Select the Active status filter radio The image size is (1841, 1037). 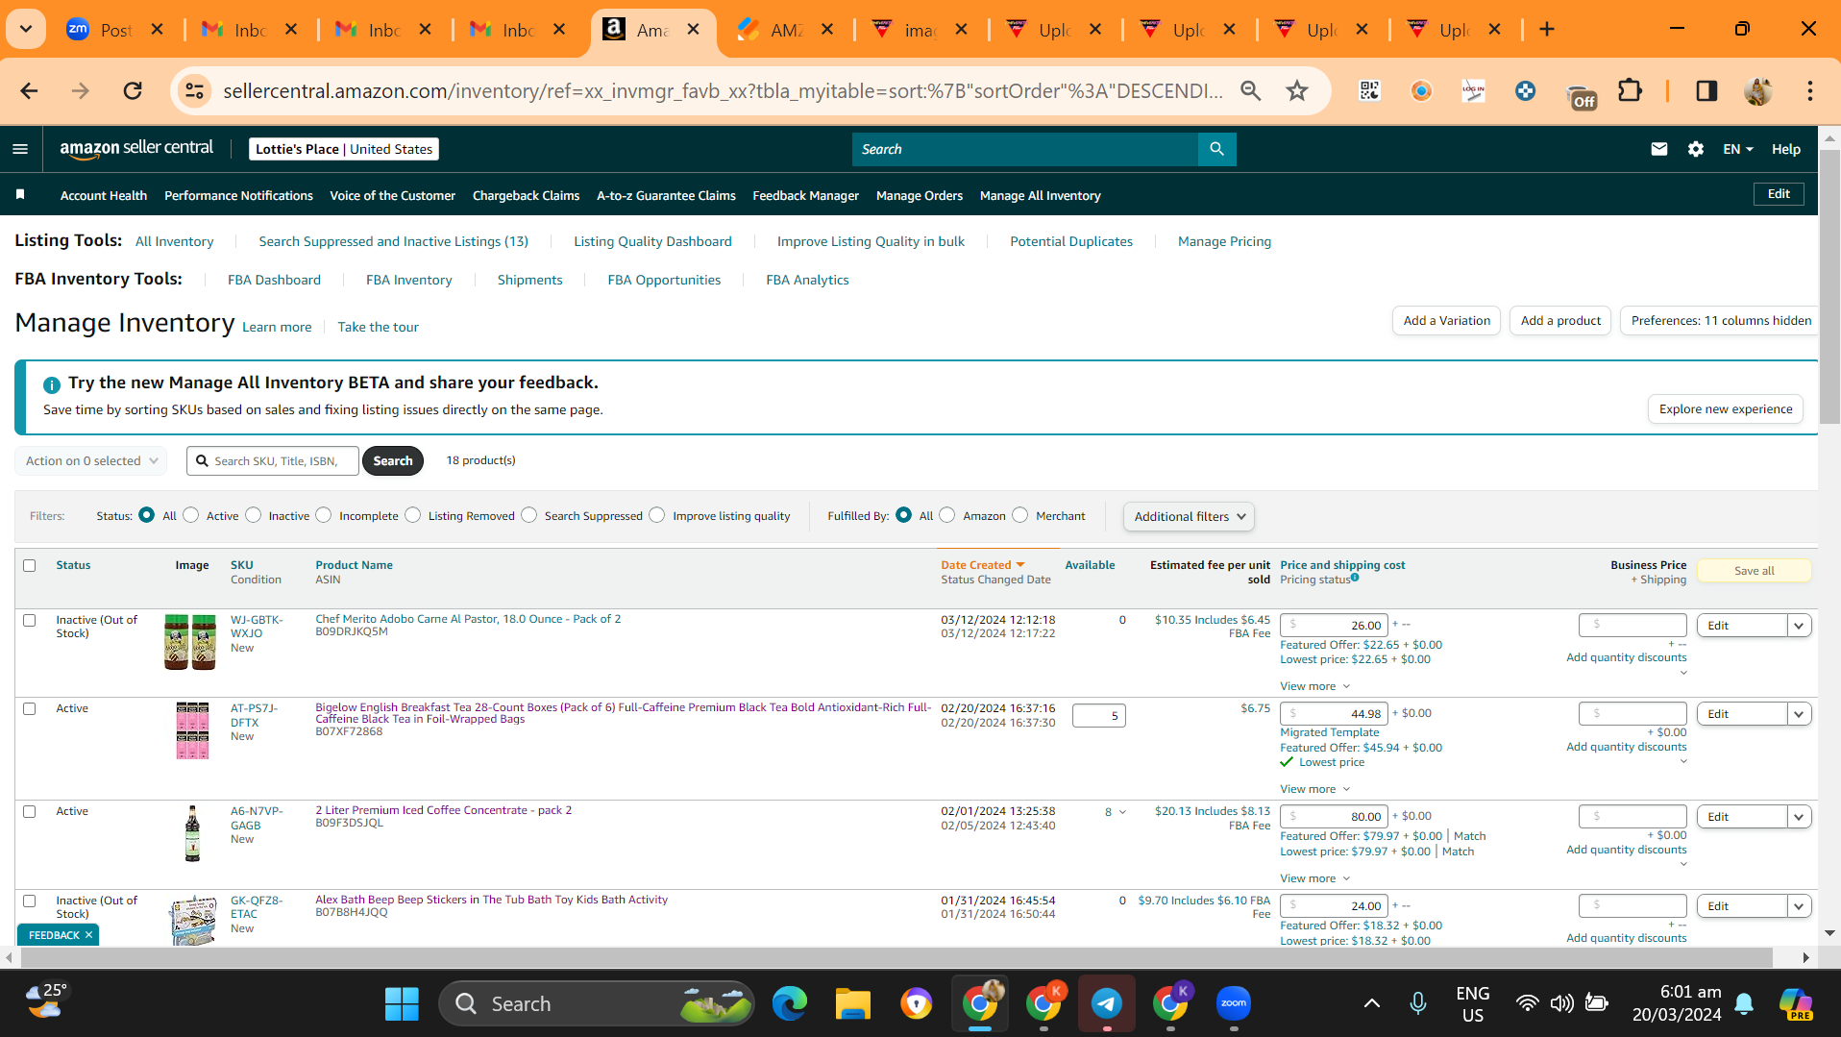191,515
